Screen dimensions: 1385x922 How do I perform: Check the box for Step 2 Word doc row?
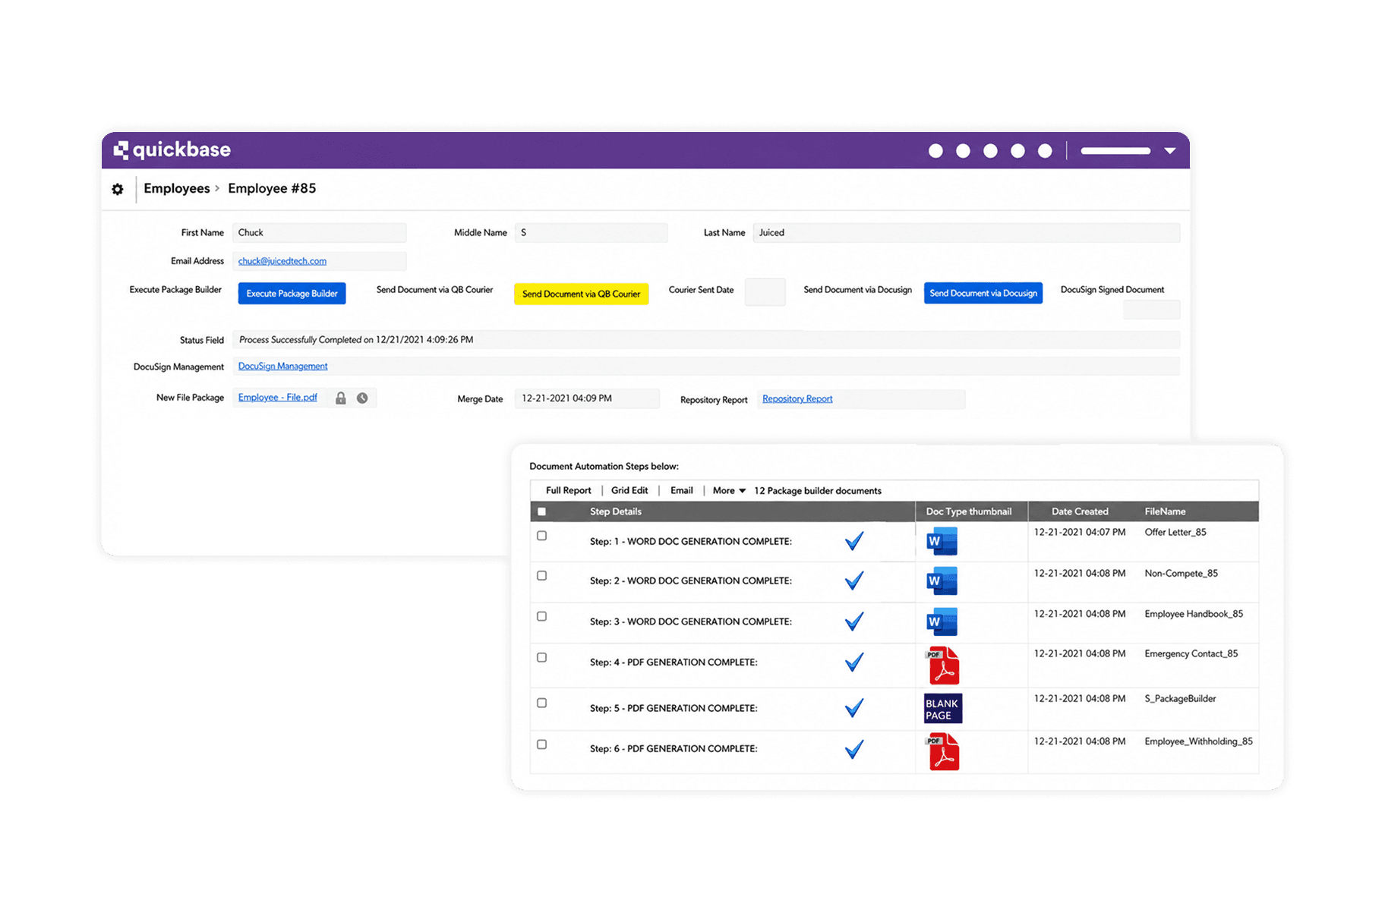coord(541,576)
